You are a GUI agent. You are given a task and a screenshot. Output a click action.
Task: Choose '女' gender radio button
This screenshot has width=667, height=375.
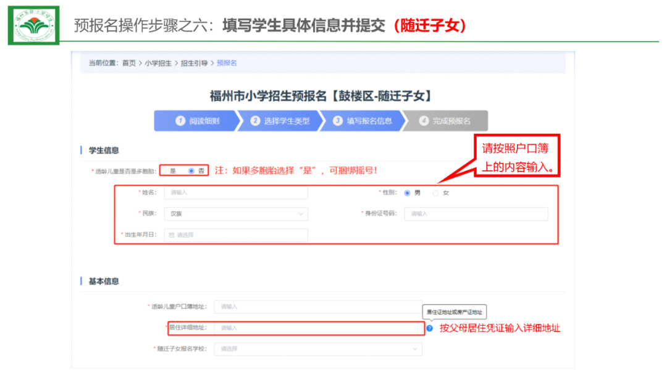tap(436, 193)
